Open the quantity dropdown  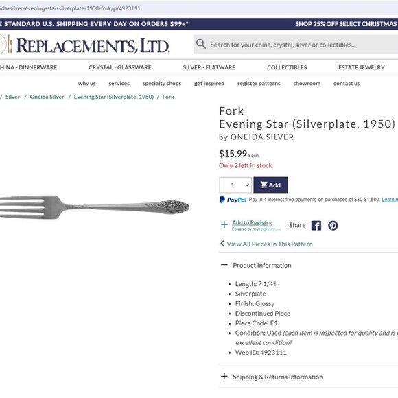tap(235, 185)
